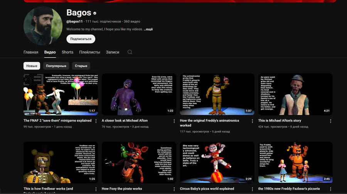Click '117 тыс. просмотров • 5 дней назад' text
Image resolution: width=347 pixels, height=194 pixels.
[x=205, y=132]
